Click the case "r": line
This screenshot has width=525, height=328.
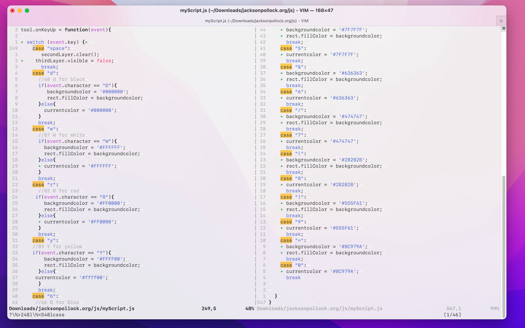[x=45, y=184]
